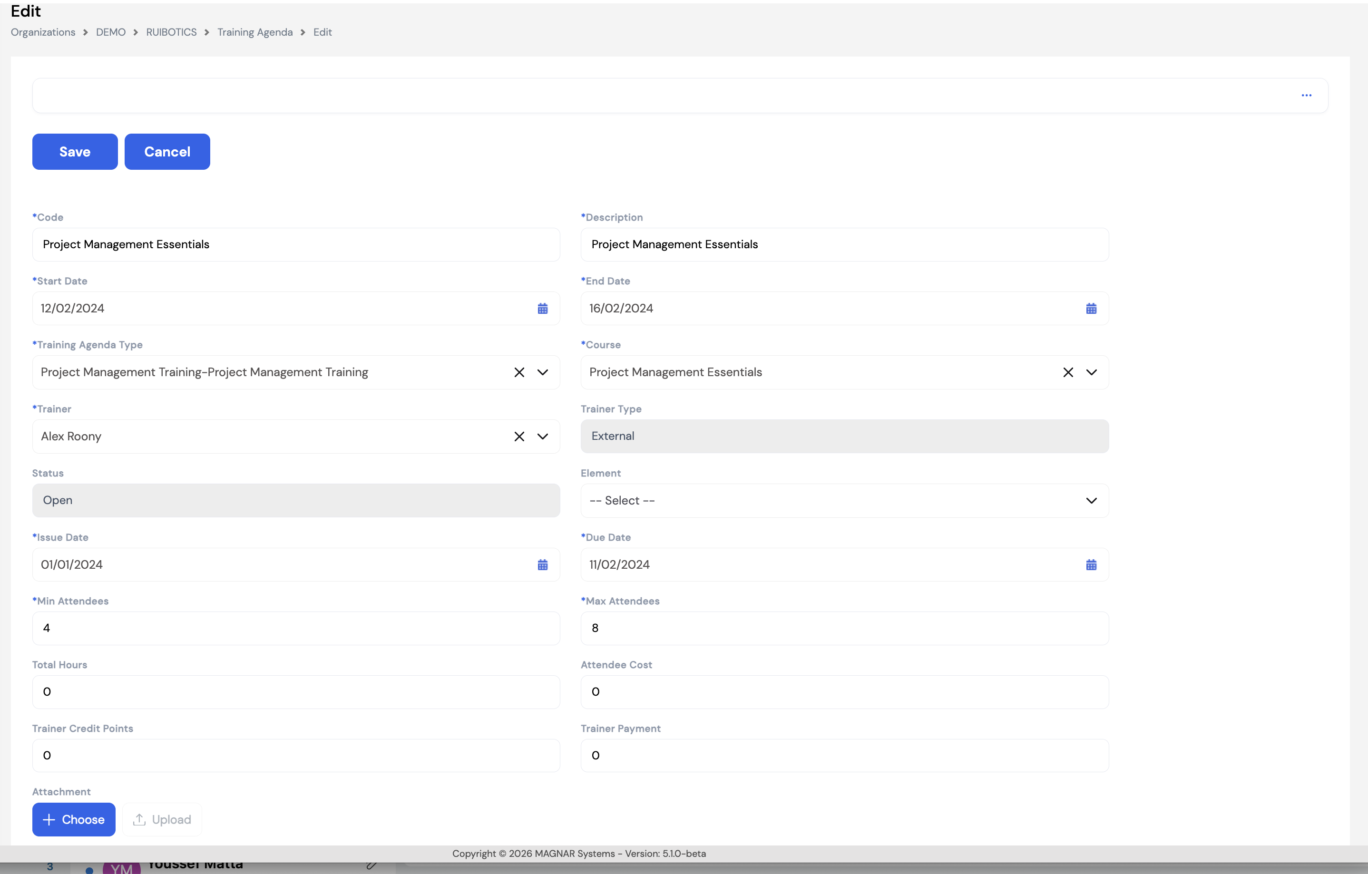Go to Organizations breadcrumb
This screenshot has height=874, width=1368.
(x=43, y=32)
